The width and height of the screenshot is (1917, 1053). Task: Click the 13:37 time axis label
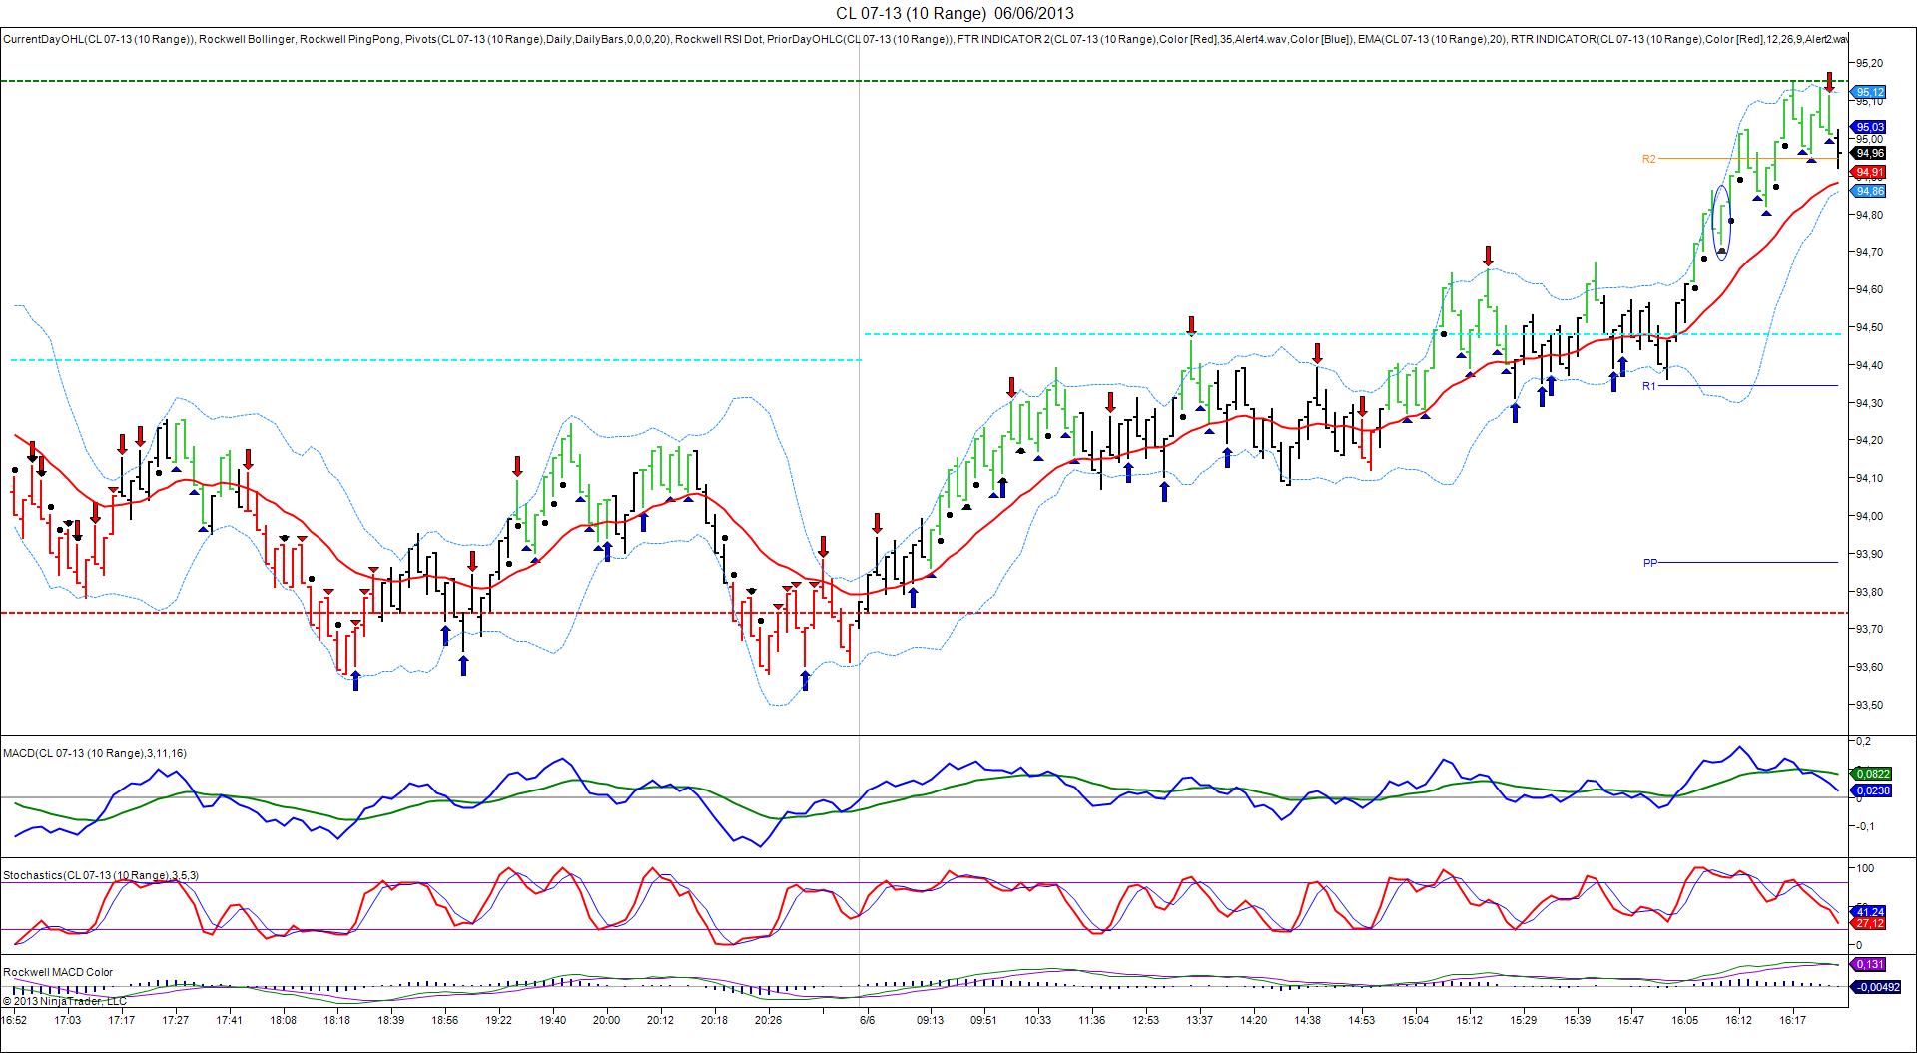pyautogui.click(x=1199, y=1020)
